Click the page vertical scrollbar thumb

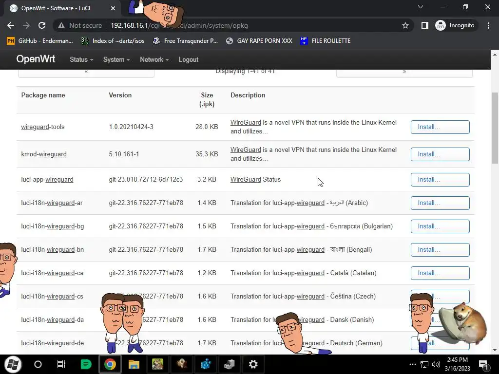click(x=495, y=127)
